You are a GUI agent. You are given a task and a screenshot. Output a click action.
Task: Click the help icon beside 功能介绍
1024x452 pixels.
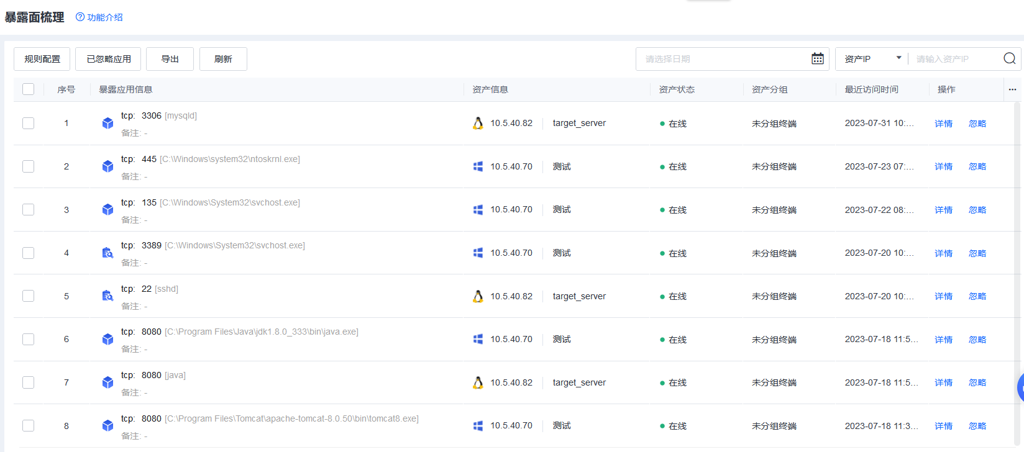click(x=80, y=17)
